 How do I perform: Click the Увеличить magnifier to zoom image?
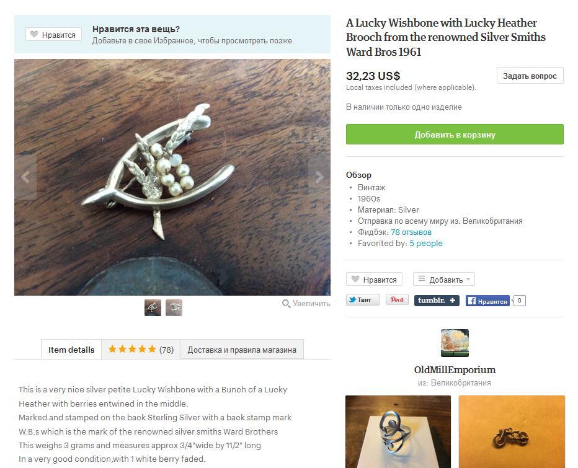[x=306, y=304]
